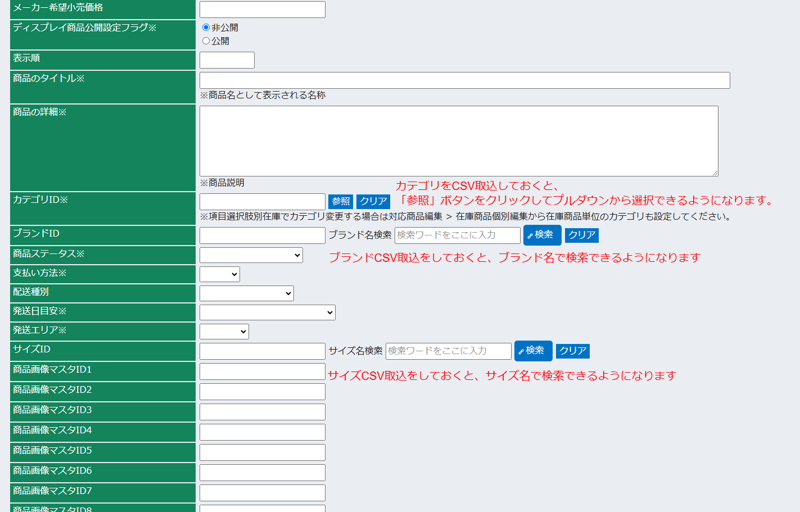The height and width of the screenshot is (512, 800).
Task: Focus the 商品のタイトル text field
Action: click(465, 80)
